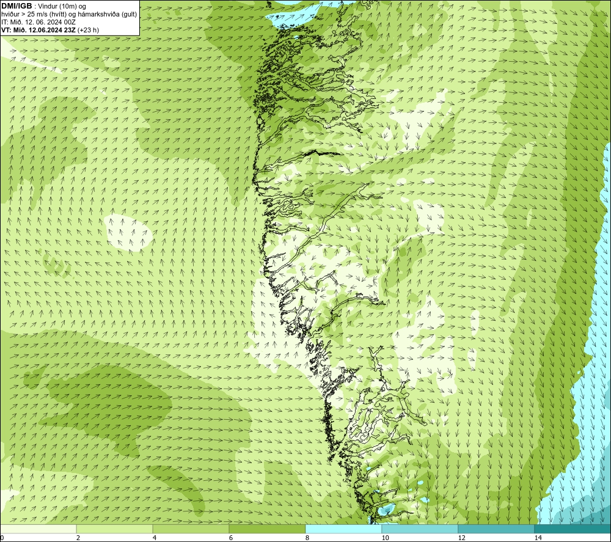
Task: Select the 0–2 m/s palest color bar segment
Action: [x=38, y=529]
